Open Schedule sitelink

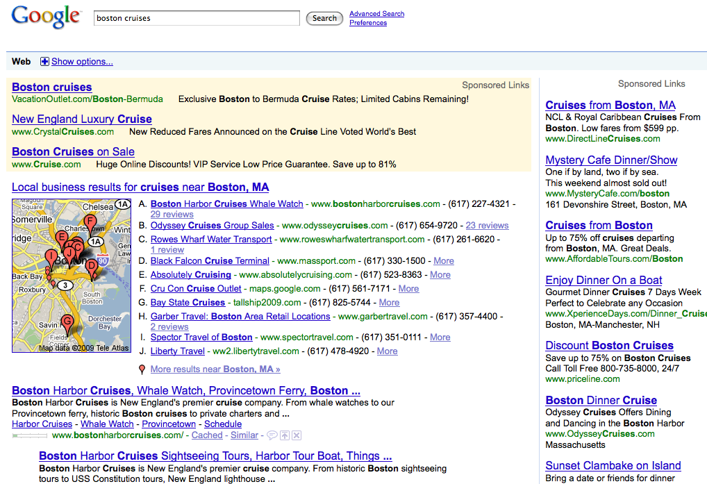click(223, 424)
